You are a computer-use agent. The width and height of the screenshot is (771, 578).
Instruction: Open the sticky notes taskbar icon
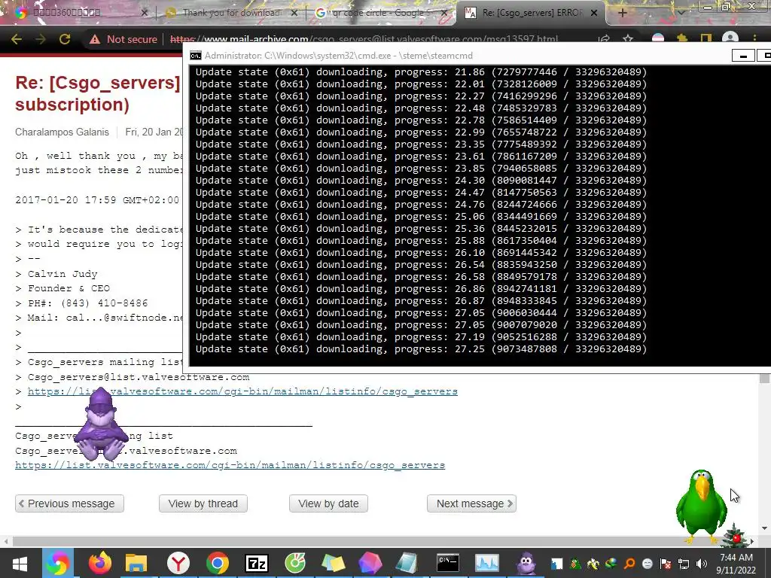tap(334, 563)
